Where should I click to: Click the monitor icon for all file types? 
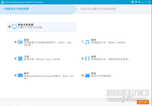coord(14,27)
